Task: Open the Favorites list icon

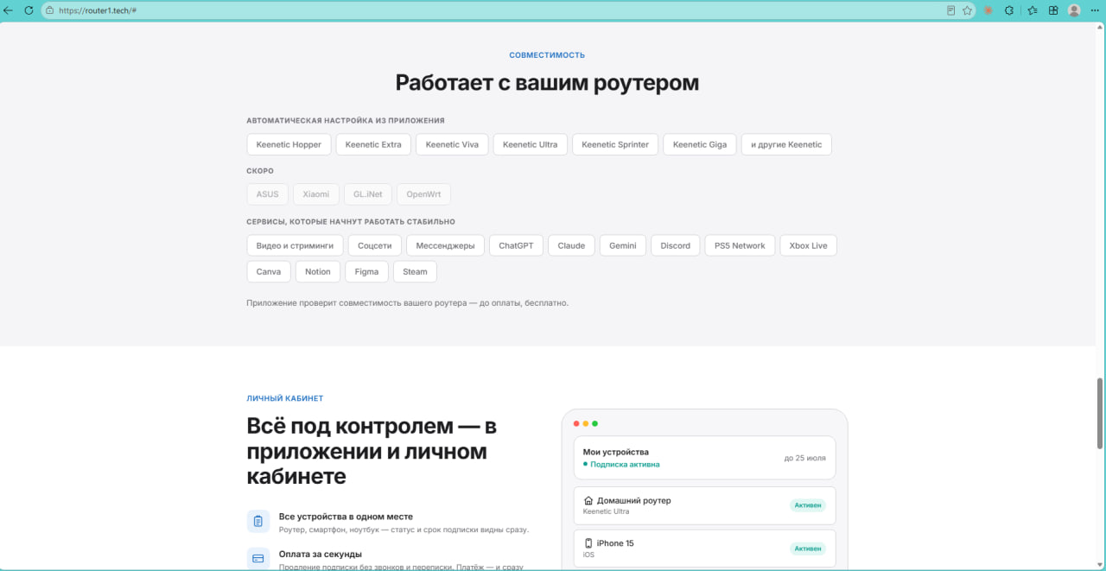Action: coord(1033,10)
